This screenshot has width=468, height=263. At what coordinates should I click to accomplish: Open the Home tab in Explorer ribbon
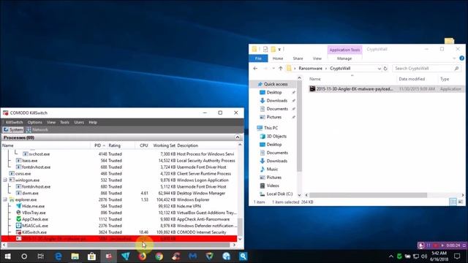[278, 58]
